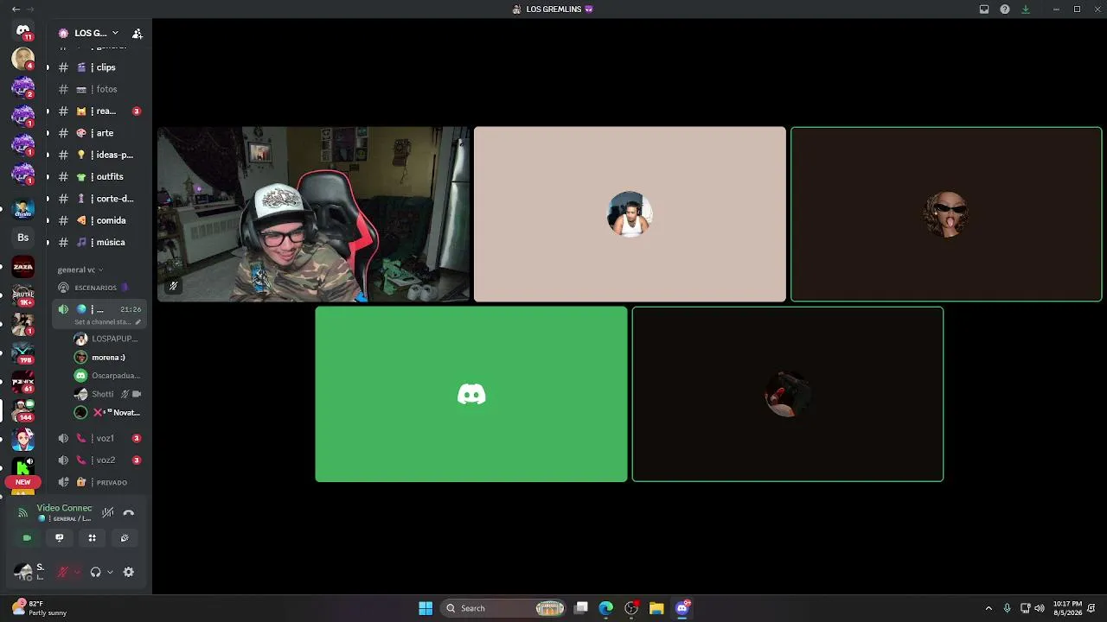Open the taskbar clock and date
1107x622 pixels.
1067,608
